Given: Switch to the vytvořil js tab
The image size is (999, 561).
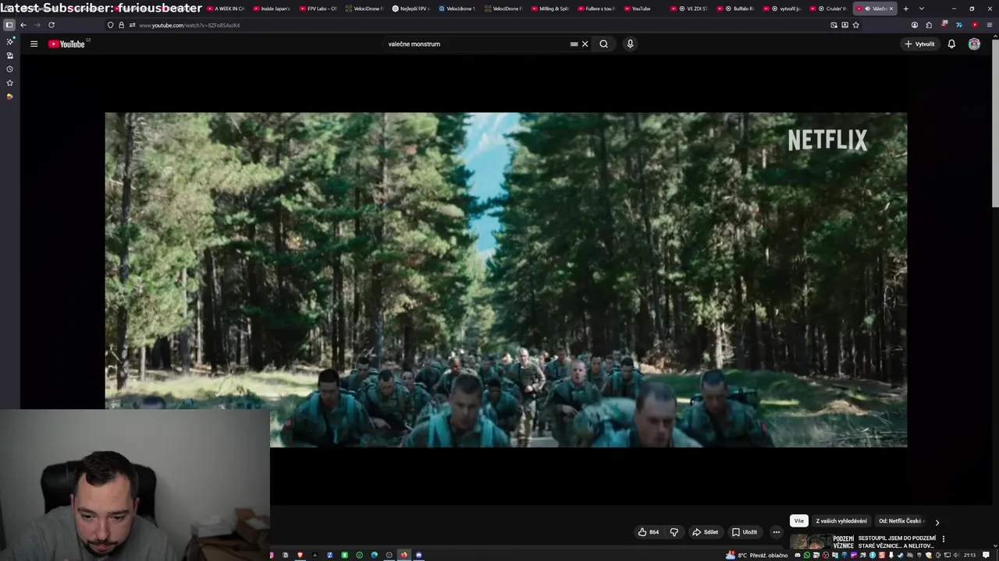Looking at the screenshot, I should (x=782, y=9).
